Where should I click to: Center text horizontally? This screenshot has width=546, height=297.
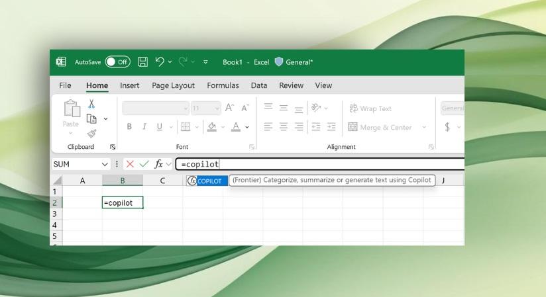[x=284, y=126]
